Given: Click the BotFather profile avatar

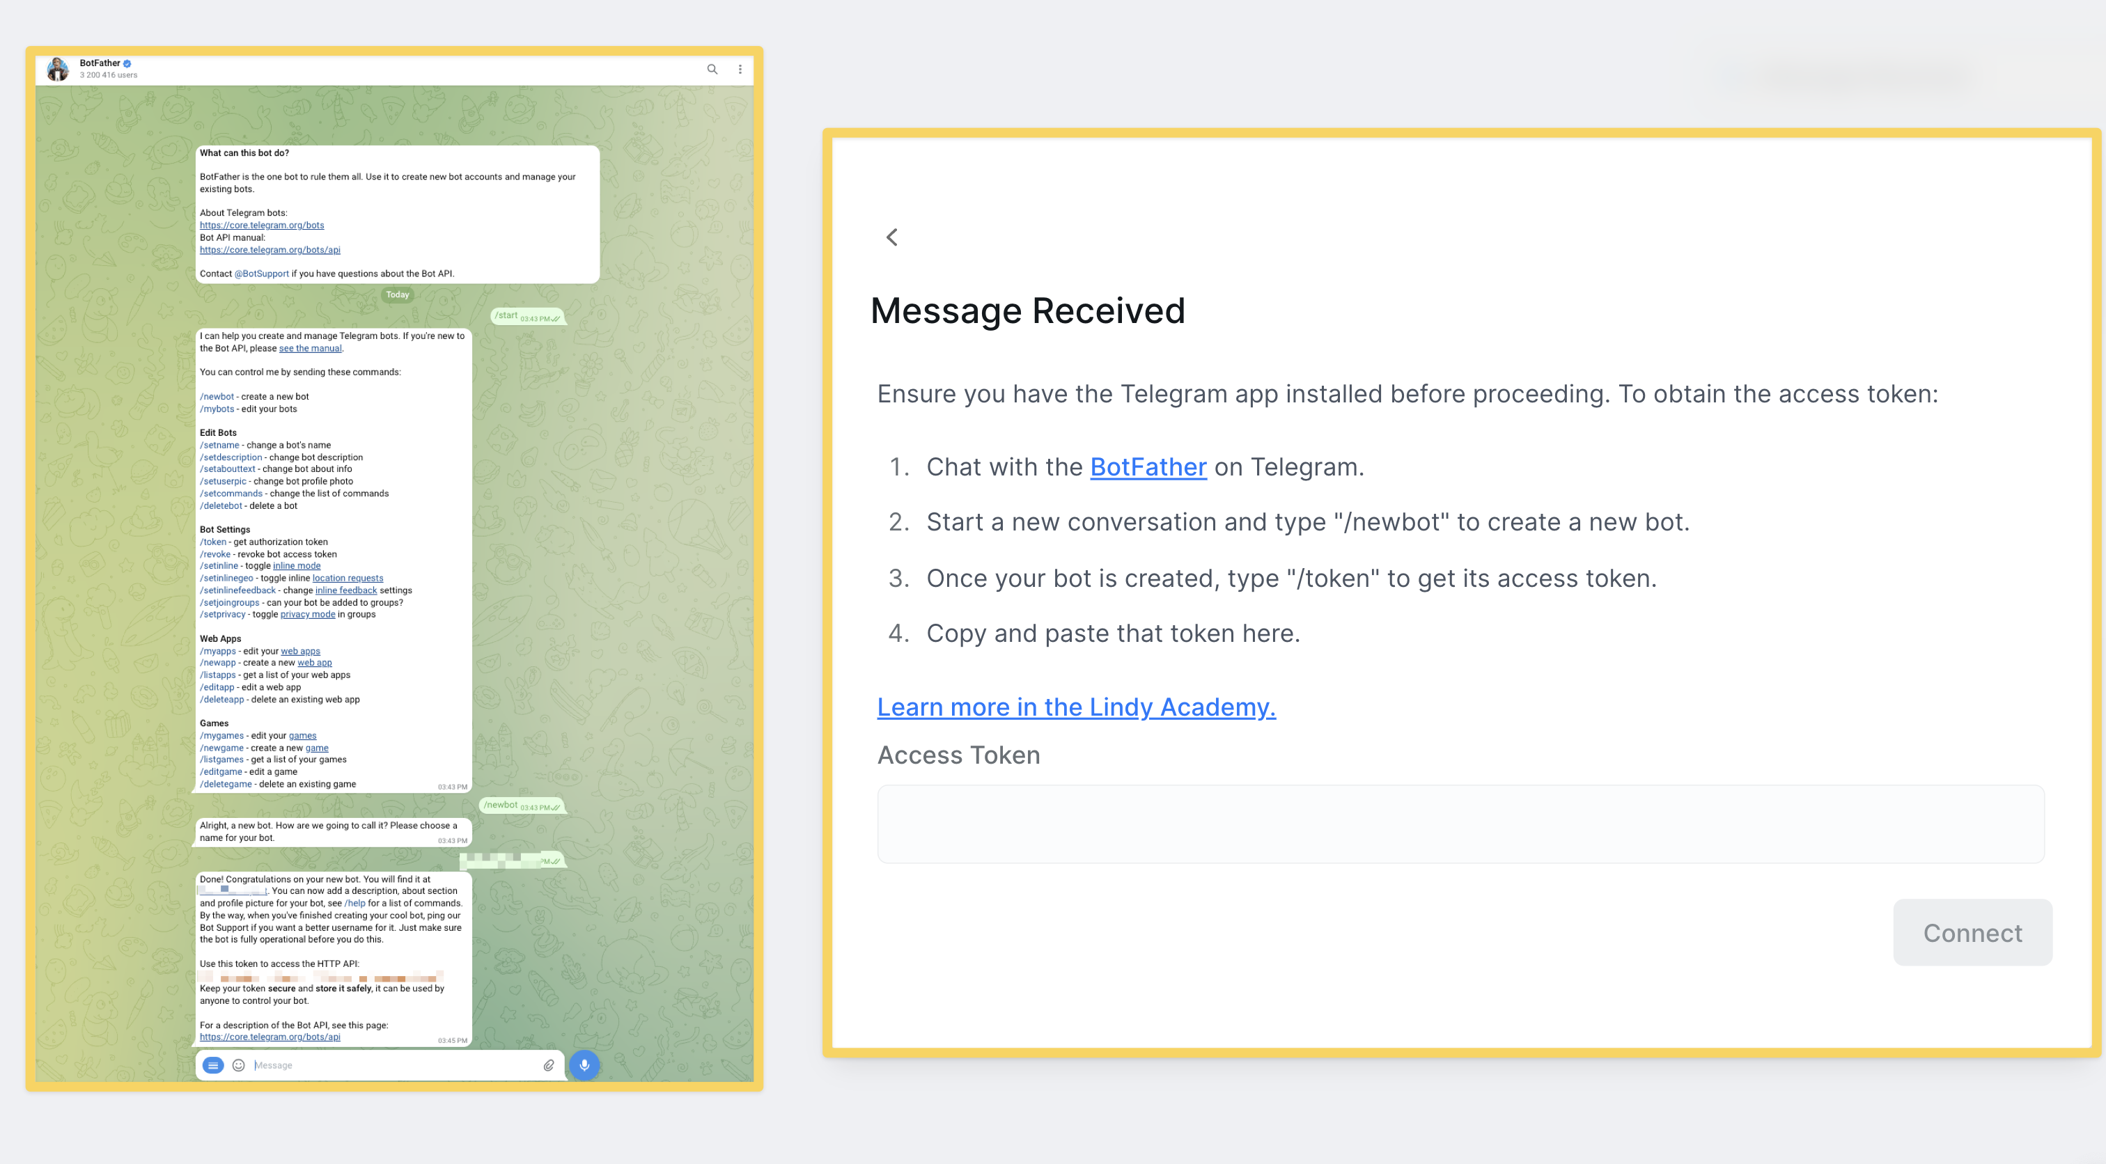Looking at the screenshot, I should [x=57, y=70].
